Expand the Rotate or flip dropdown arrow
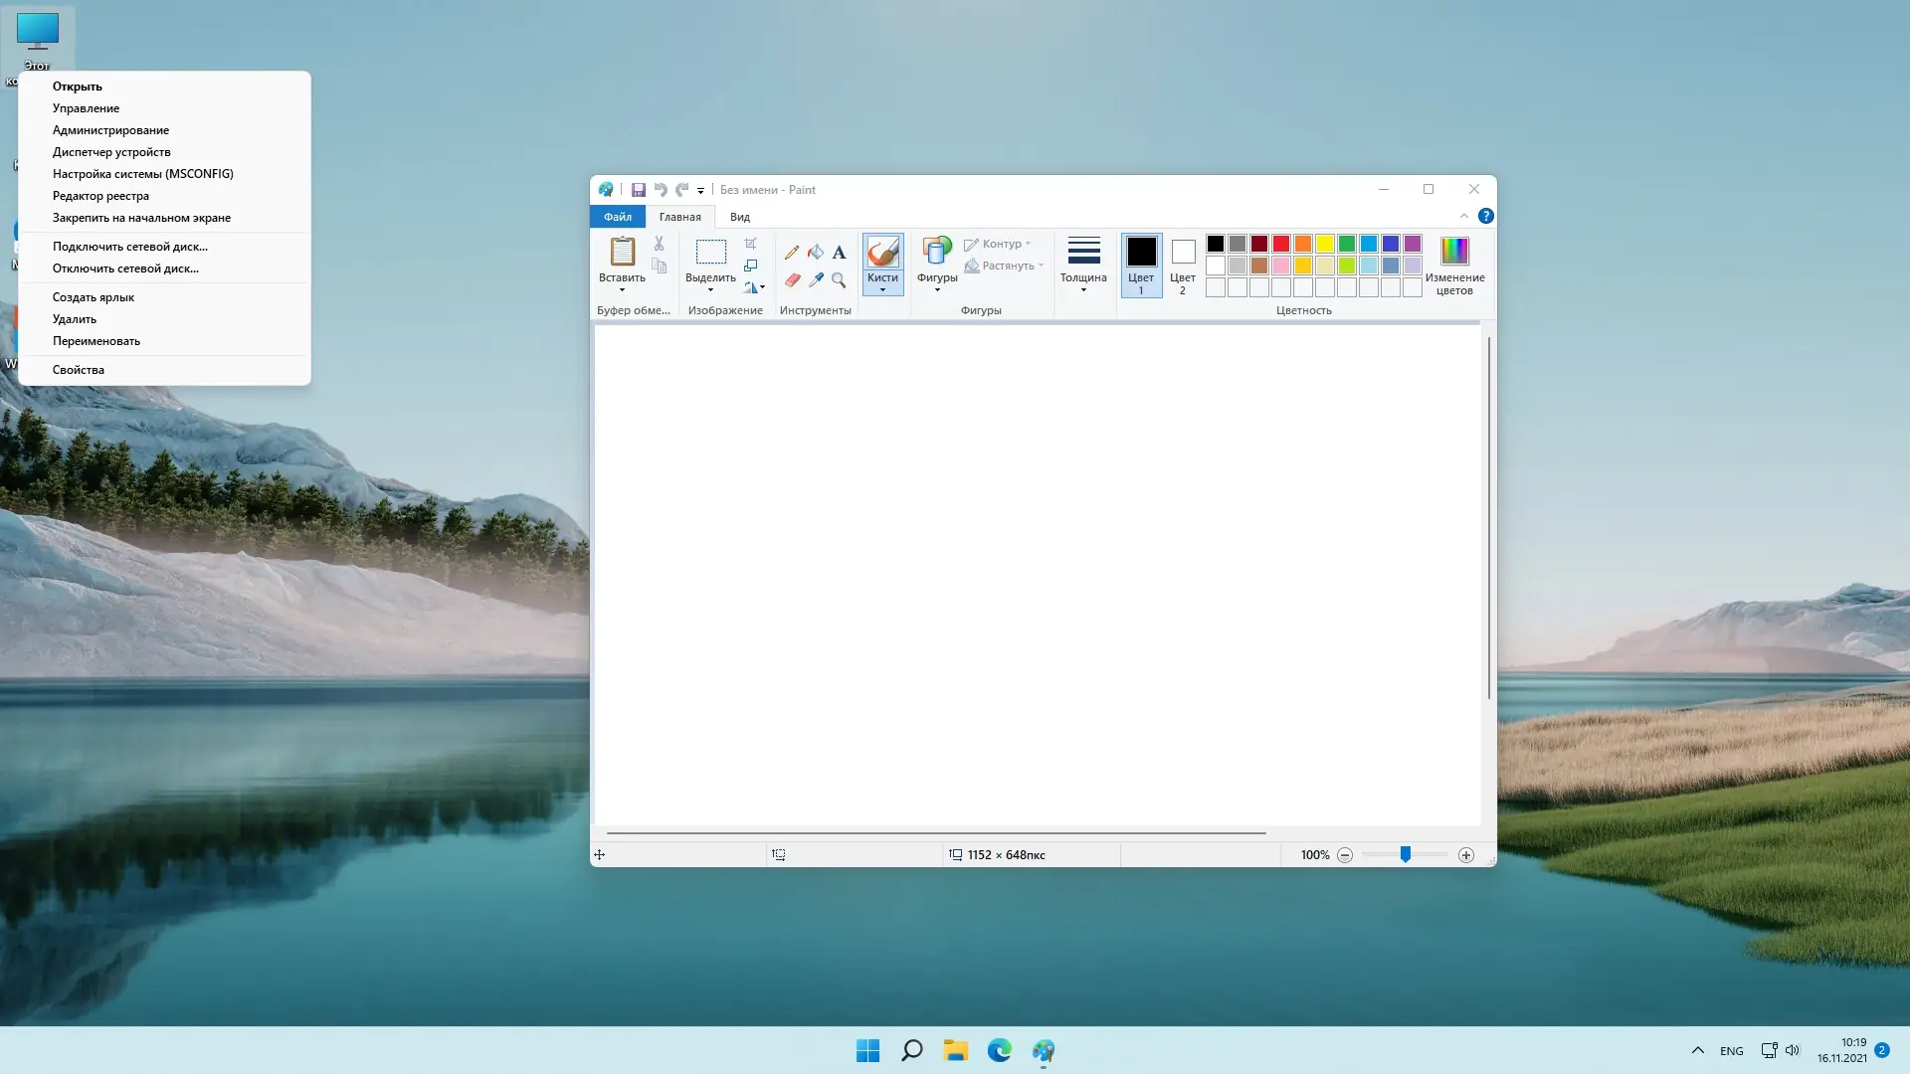This screenshot has height=1074, width=1910. [763, 287]
